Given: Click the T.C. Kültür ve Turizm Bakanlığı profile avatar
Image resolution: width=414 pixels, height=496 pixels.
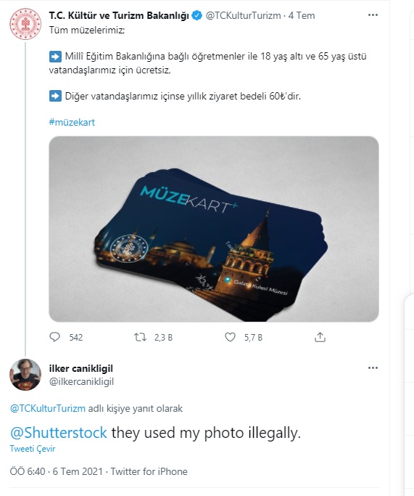Looking at the screenshot, I should pyautogui.click(x=25, y=24).
